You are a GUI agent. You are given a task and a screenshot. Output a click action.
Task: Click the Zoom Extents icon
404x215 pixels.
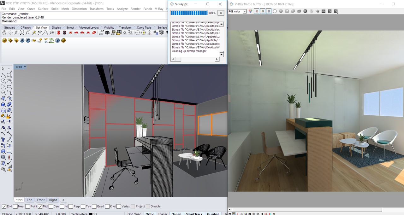pyautogui.click(x=22, y=32)
